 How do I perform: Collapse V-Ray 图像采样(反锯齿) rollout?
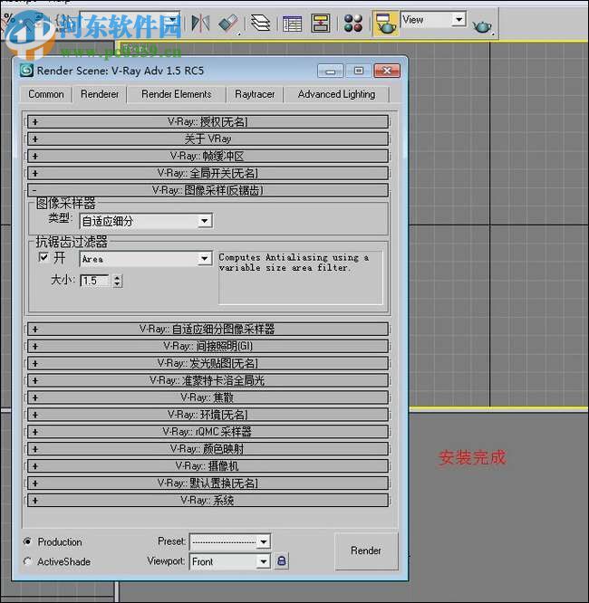pyautogui.click(x=208, y=190)
